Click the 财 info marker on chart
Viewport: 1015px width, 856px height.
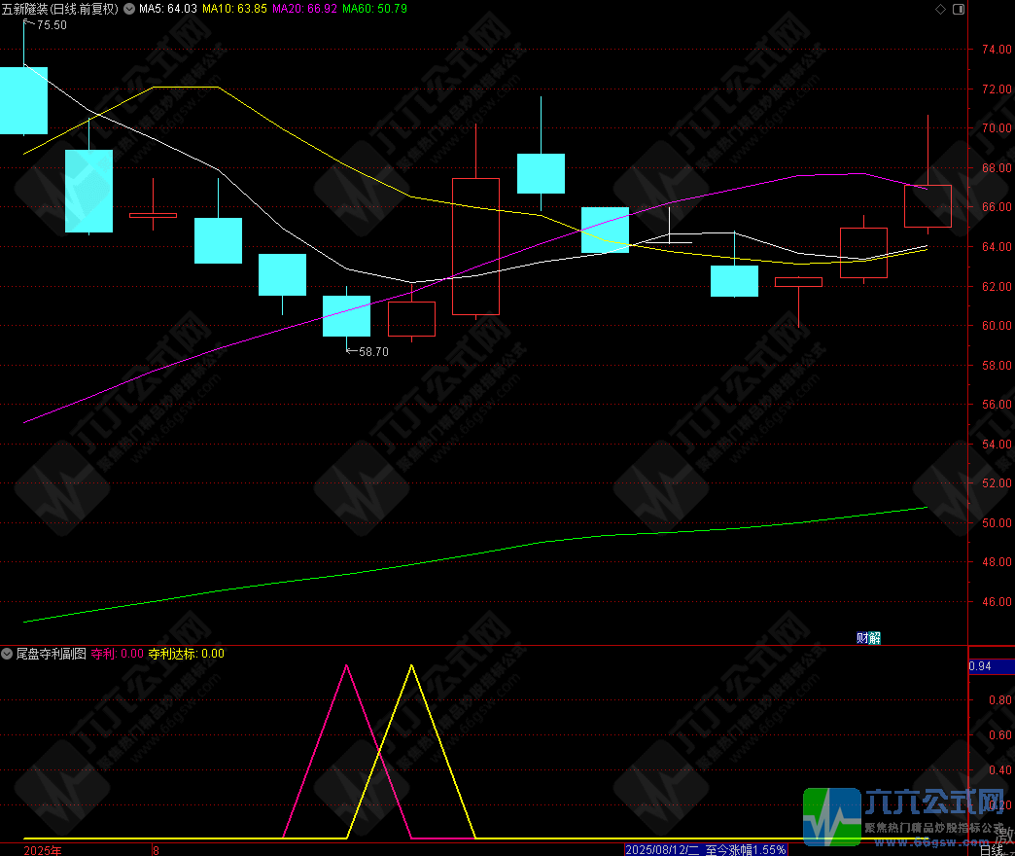[862, 638]
